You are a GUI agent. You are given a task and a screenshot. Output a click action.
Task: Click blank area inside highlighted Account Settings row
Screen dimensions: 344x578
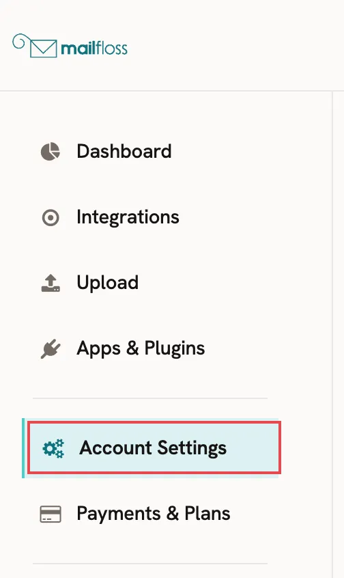[253, 448]
